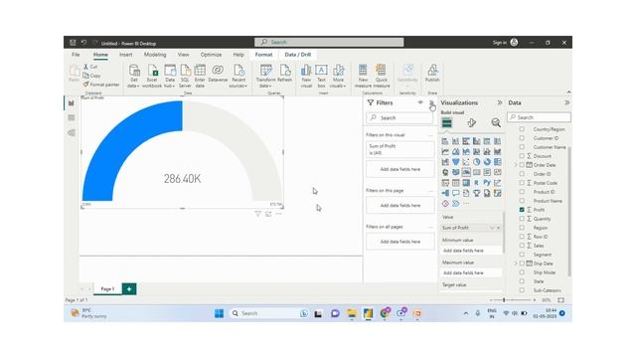The image size is (636, 358).
Task: Switch to the Format tab
Action: click(263, 55)
